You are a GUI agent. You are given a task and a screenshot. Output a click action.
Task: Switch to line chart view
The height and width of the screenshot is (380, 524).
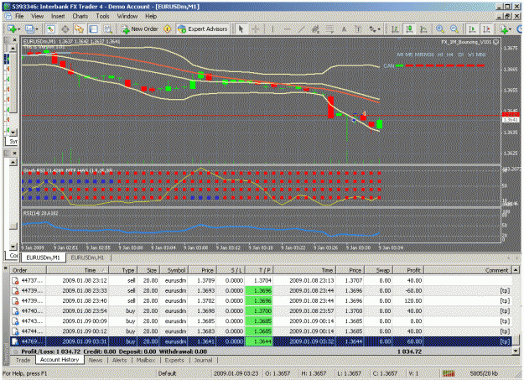click(x=423, y=29)
